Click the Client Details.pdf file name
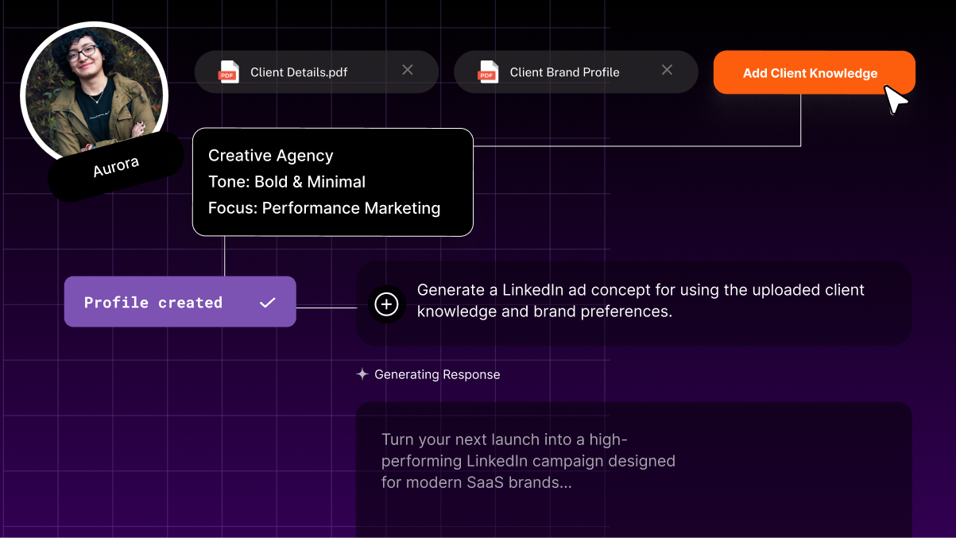This screenshot has height=538, width=956. tap(299, 72)
